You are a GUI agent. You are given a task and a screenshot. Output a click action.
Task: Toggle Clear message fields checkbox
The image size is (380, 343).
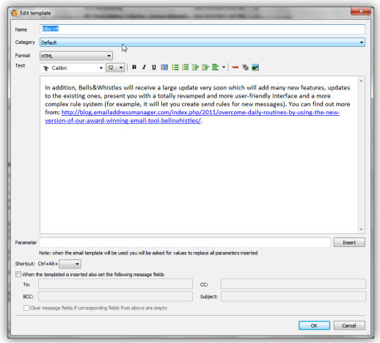[26, 308]
